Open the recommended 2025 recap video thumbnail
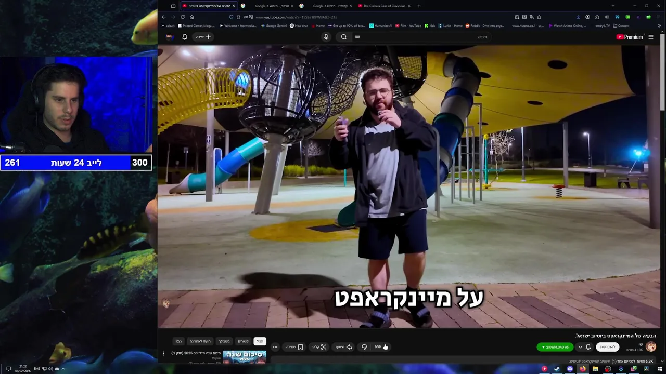The image size is (666, 374). 245,356
